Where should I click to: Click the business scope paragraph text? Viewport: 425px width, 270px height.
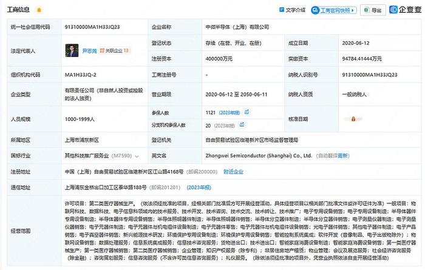tap(240, 231)
